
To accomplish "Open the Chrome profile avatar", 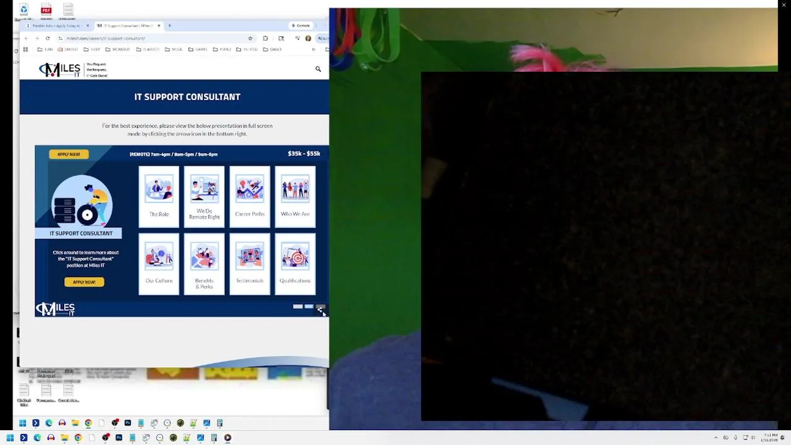I will (308, 38).
